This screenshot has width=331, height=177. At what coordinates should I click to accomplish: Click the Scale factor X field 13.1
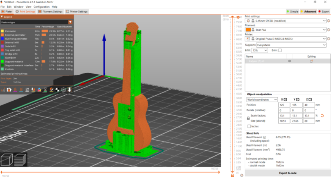[284, 115]
